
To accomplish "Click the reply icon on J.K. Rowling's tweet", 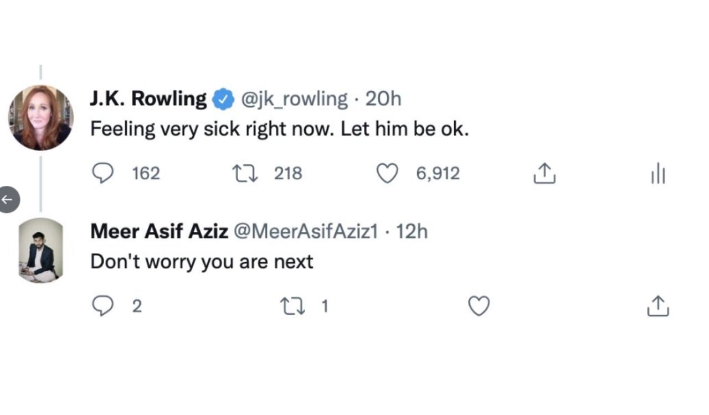I will click(x=103, y=173).
